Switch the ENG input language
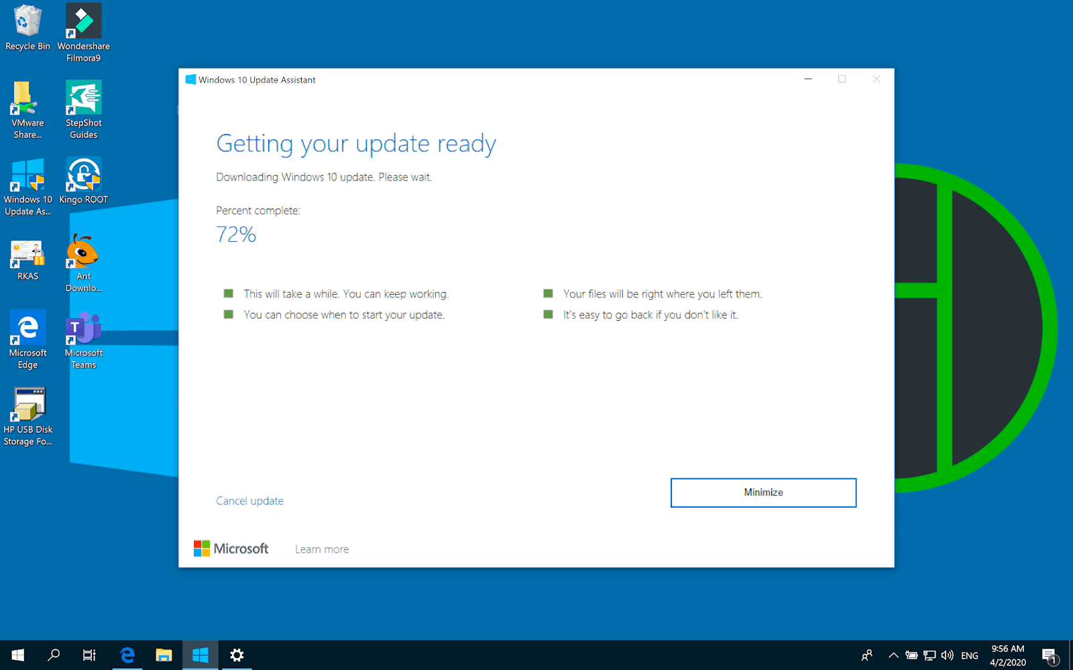The width and height of the screenshot is (1073, 670). pos(970,655)
